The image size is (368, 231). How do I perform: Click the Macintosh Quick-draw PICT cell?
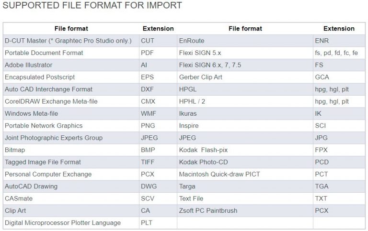click(219, 175)
